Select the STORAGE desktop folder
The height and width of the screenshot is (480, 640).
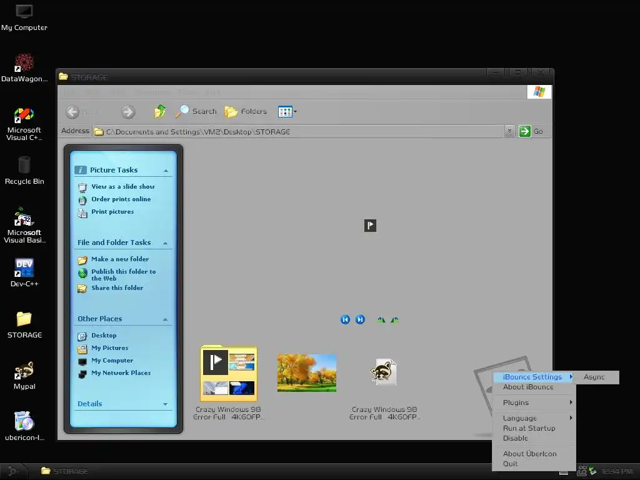pos(24,324)
